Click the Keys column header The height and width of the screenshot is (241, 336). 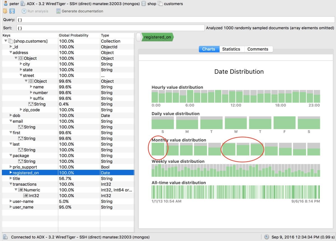[30, 36]
